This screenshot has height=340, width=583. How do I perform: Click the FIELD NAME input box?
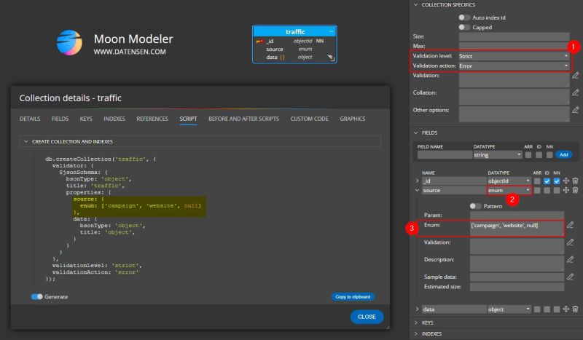click(445, 155)
